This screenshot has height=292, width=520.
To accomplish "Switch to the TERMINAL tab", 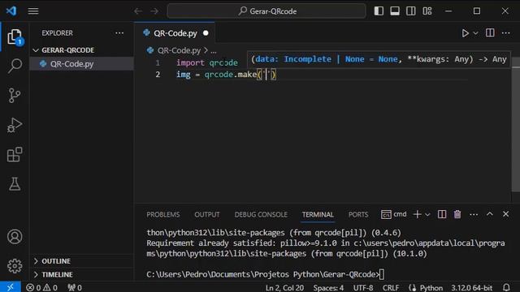I will click(x=318, y=214).
